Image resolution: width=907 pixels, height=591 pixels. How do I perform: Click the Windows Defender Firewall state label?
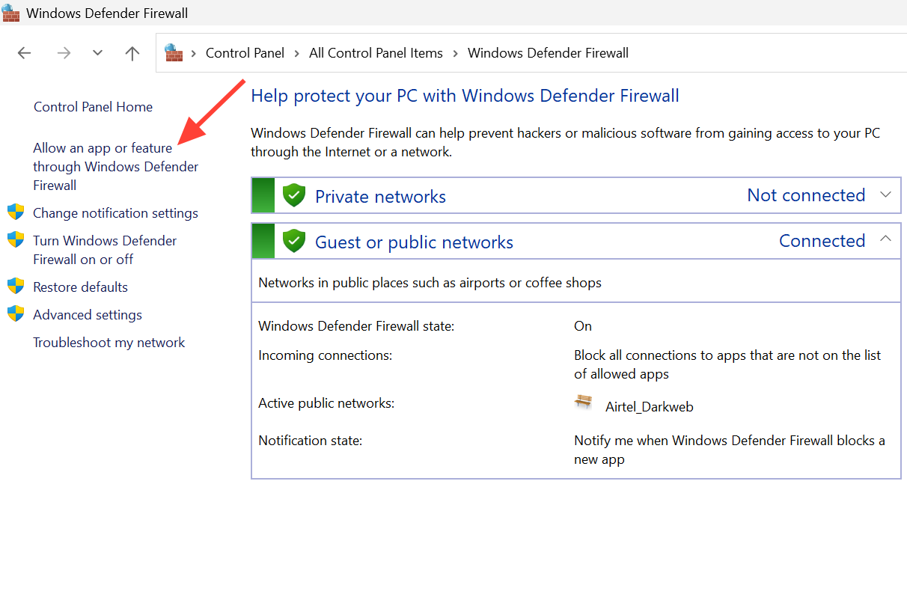[356, 326]
